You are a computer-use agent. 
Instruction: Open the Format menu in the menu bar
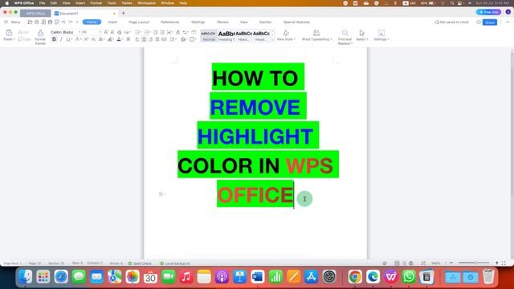[96, 3]
